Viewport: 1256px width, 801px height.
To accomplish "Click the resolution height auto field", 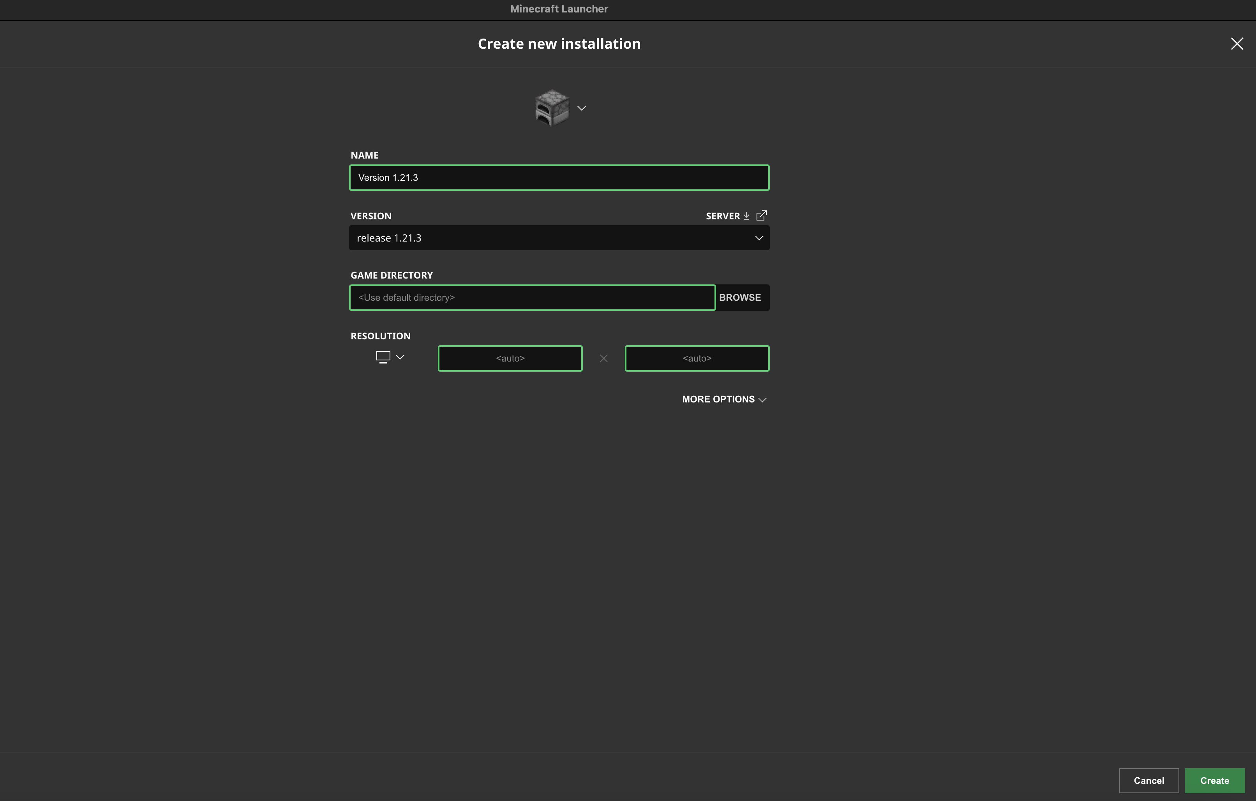I will (x=697, y=358).
